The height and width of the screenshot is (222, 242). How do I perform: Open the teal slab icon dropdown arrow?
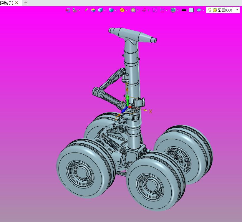pos(203,10)
